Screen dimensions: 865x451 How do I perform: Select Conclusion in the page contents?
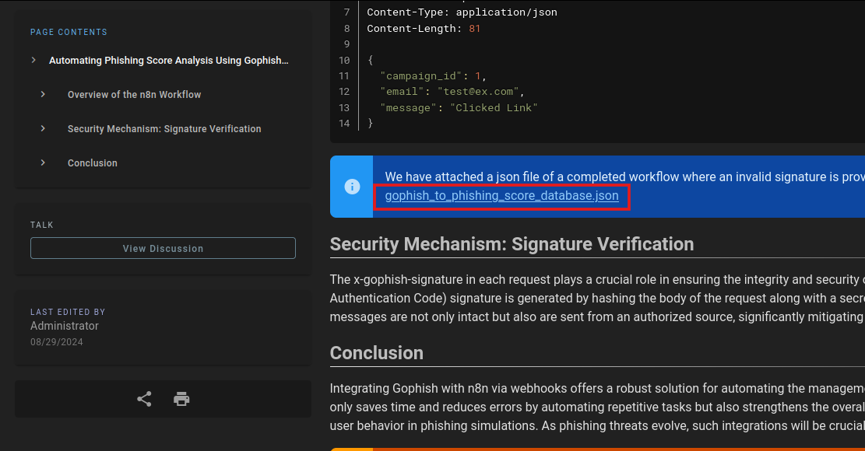tap(92, 163)
